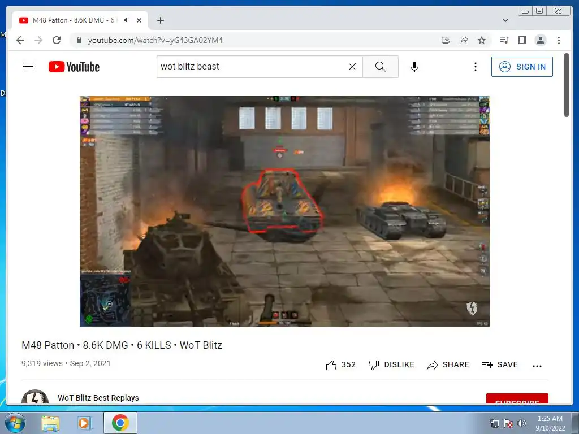The width and height of the screenshot is (579, 434).
Task: Click the '9,319 views' text
Action: [42, 363]
